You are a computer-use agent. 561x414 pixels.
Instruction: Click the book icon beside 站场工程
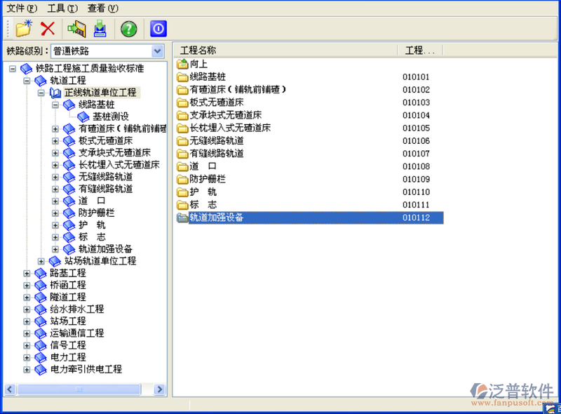pos(41,321)
